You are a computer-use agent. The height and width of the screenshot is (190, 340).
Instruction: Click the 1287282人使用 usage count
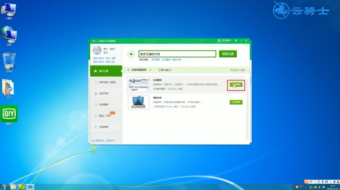tap(188, 107)
